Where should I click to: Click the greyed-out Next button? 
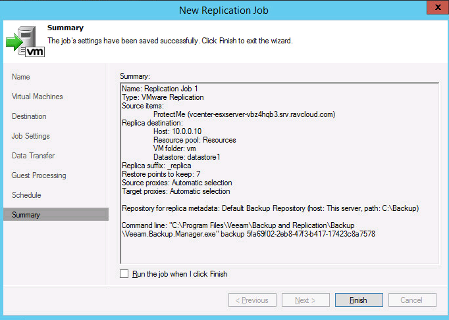tap(305, 300)
